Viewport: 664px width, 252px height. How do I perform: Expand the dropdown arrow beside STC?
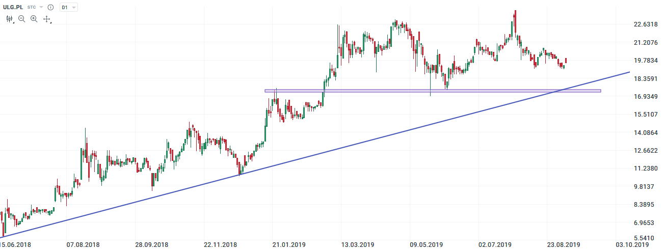tap(41, 8)
